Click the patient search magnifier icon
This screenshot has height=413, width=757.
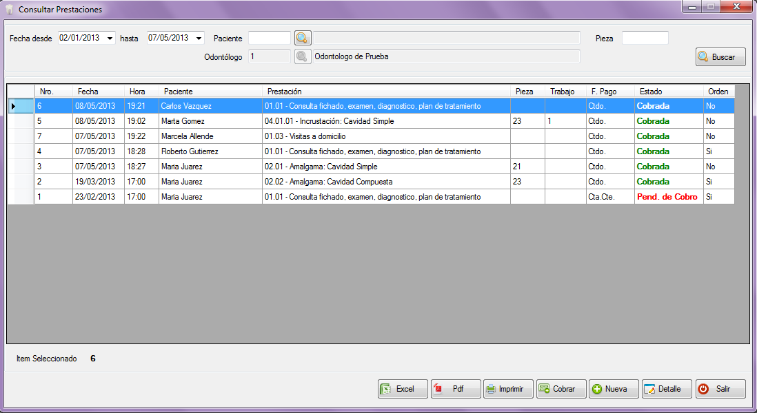coord(303,39)
